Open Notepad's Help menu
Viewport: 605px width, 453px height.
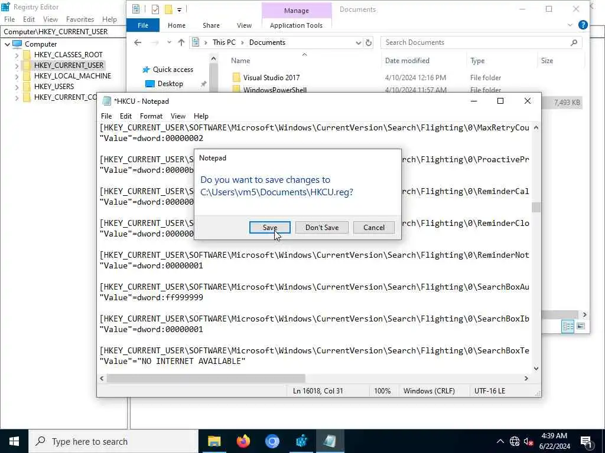click(x=201, y=116)
